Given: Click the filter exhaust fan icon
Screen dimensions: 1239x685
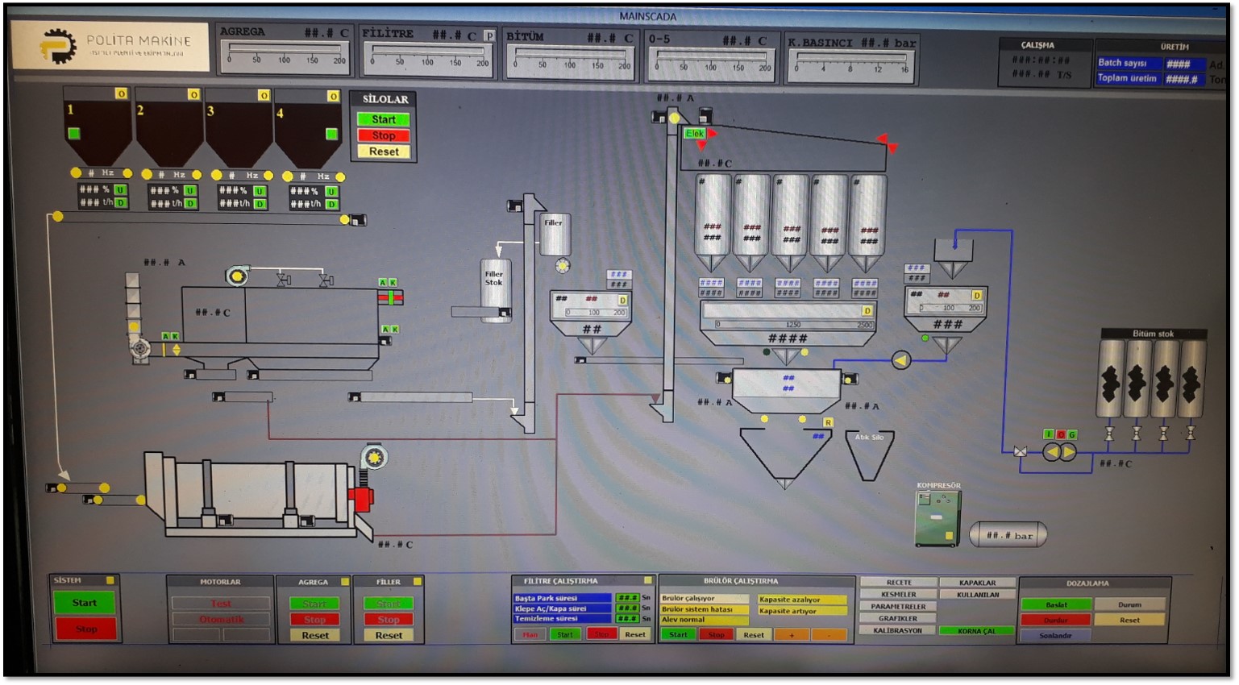Looking at the screenshot, I should (x=236, y=276).
